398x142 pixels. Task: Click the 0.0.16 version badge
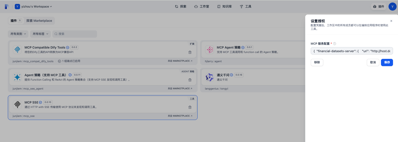[239, 75]
